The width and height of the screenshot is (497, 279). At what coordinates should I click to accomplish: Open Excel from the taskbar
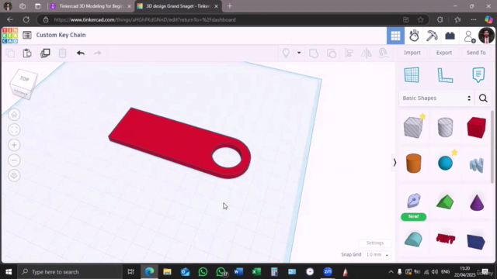(x=256, y=272)
